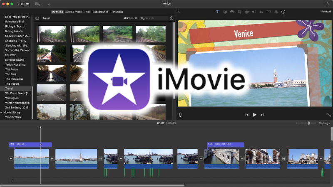Enter fullscreen playback with expand arrows
Screen dimensions: 333x187
(x=329, y=115)
